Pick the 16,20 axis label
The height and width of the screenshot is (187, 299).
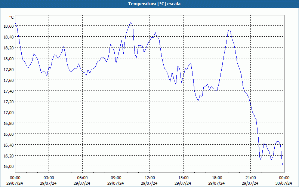click(9, 156)
